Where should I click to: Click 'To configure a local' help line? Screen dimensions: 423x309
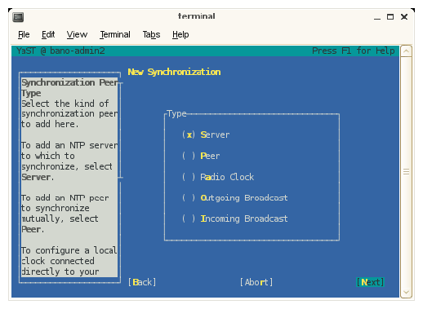coord(69,250)
